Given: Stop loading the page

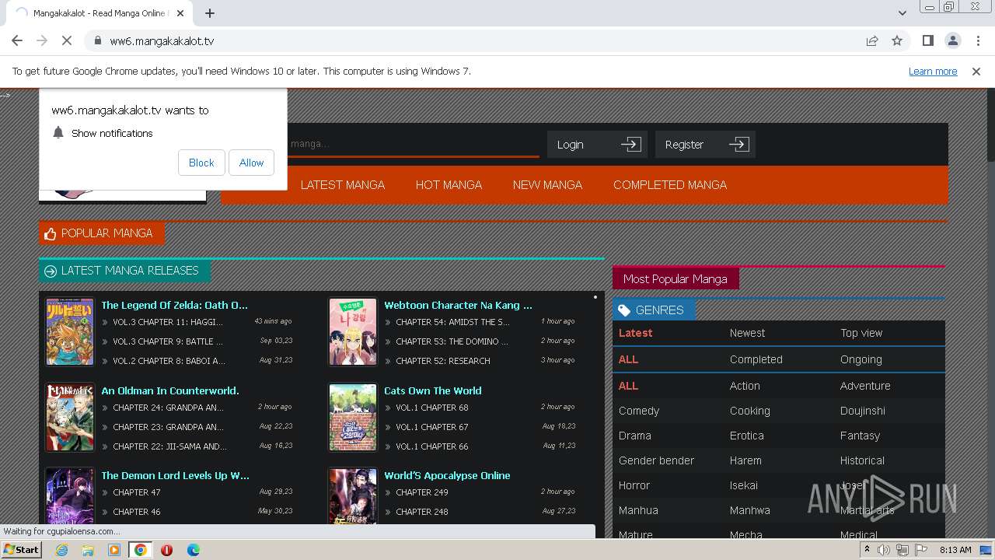Looking at the screenshot, I should coord(66,40).
